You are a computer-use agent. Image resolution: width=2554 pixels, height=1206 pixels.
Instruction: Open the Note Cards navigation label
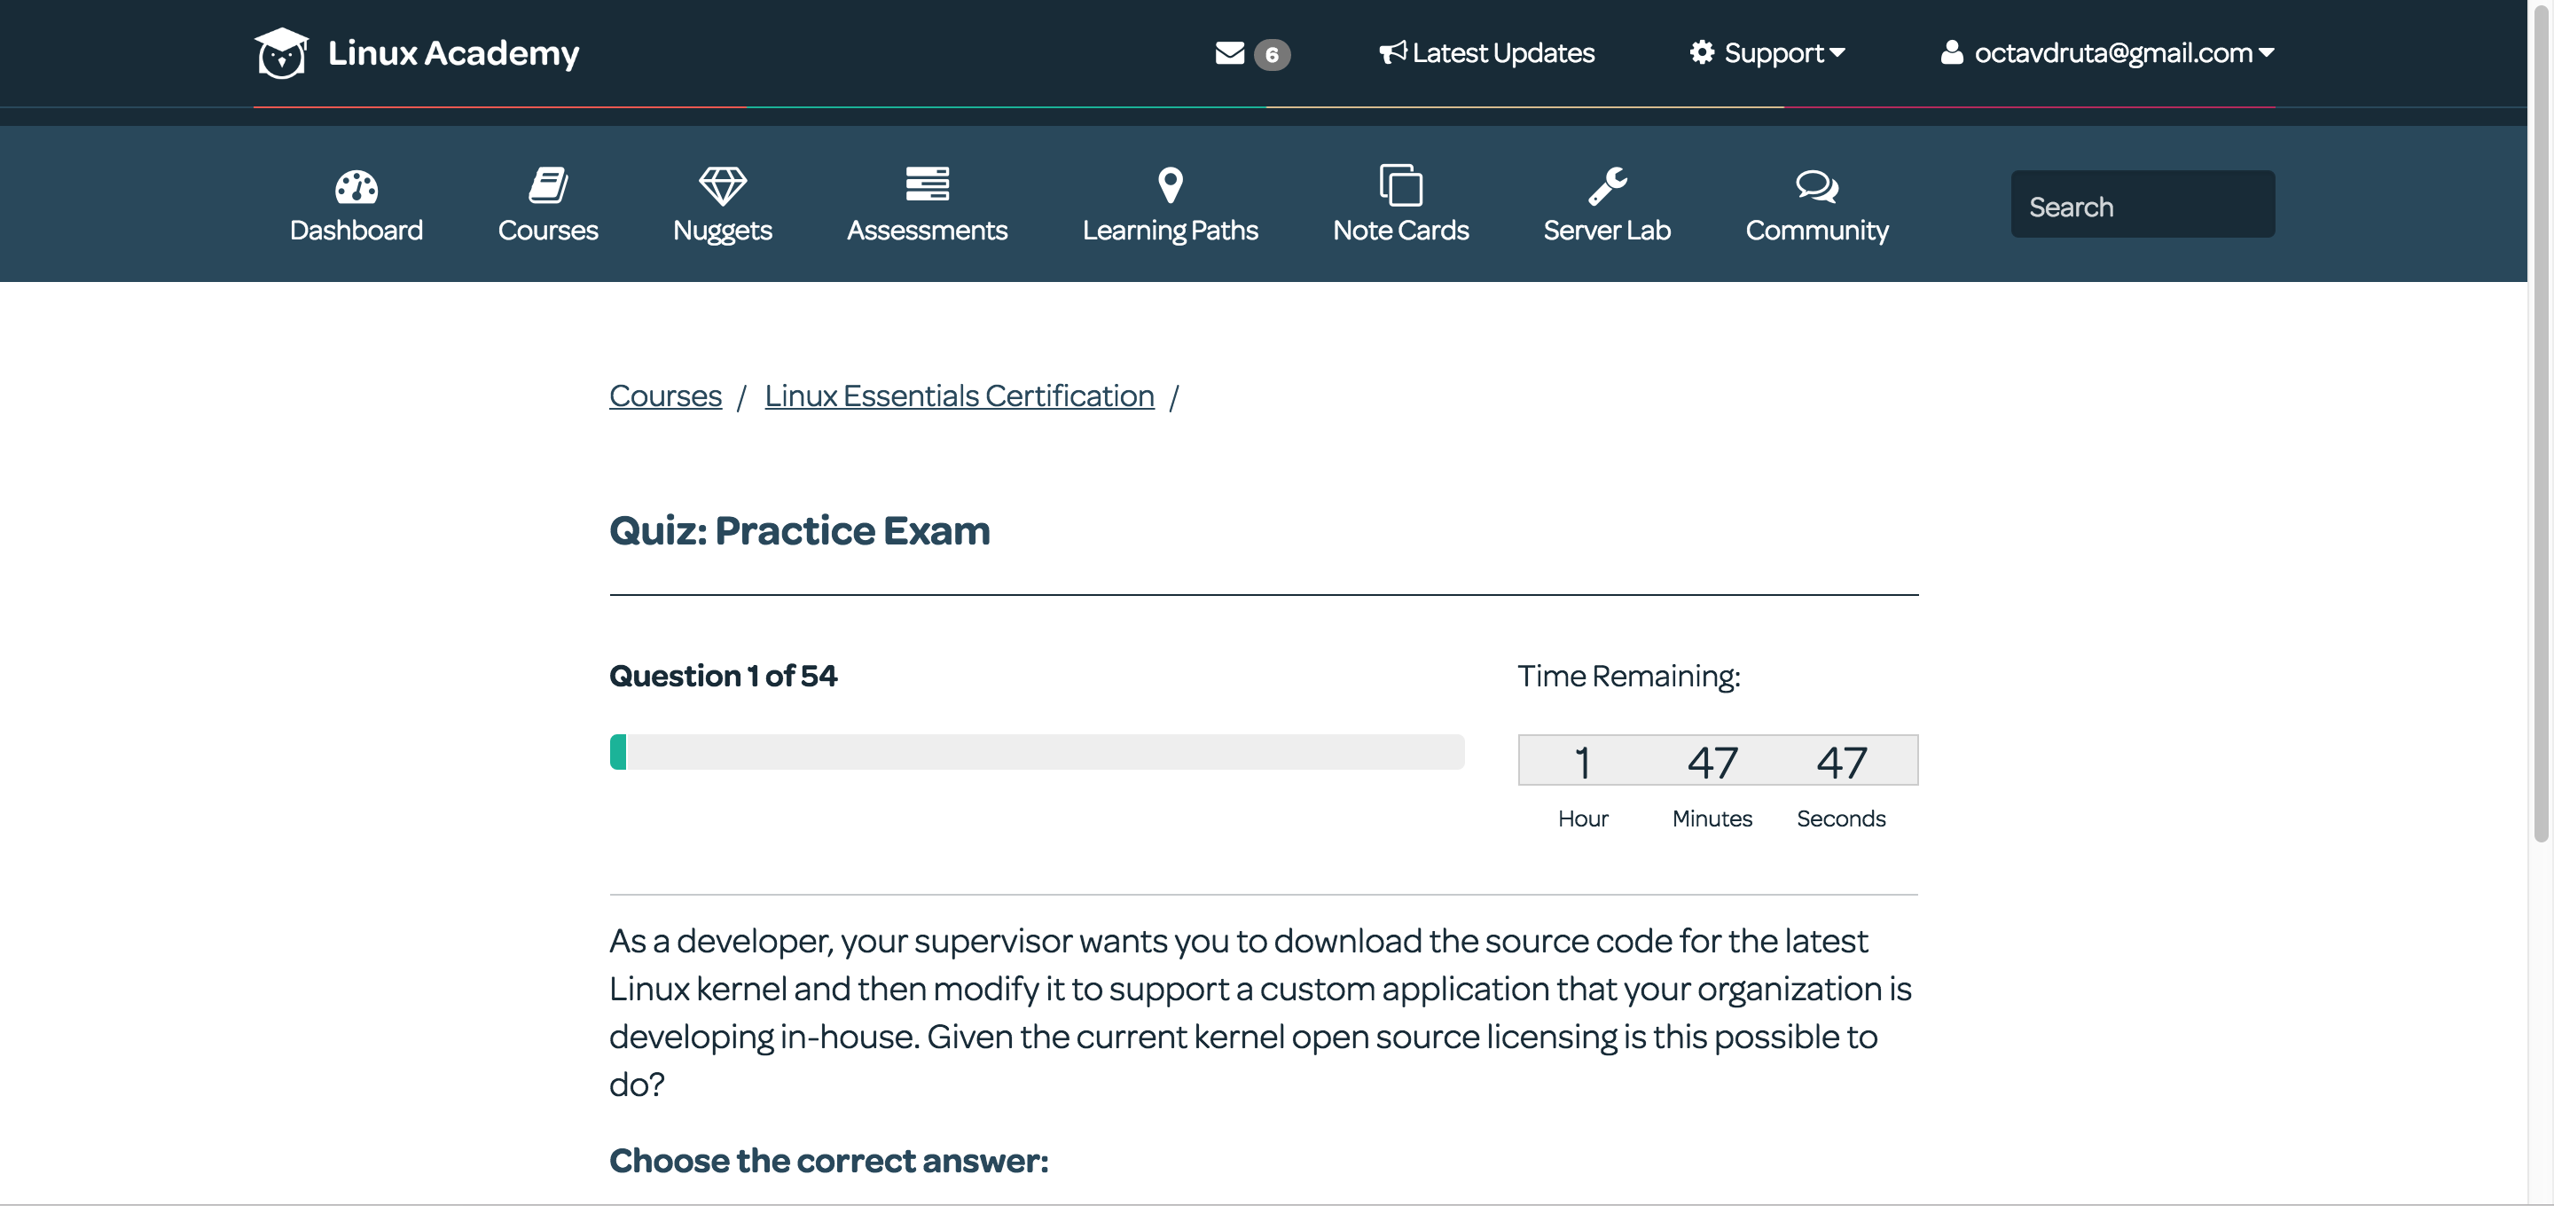pos(1400,230)
